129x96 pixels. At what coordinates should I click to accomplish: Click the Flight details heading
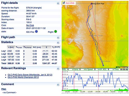pyautogui.click(x=10, y=3)
